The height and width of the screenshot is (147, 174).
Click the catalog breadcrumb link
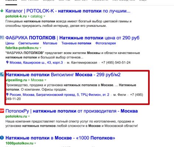coord(36,16)
